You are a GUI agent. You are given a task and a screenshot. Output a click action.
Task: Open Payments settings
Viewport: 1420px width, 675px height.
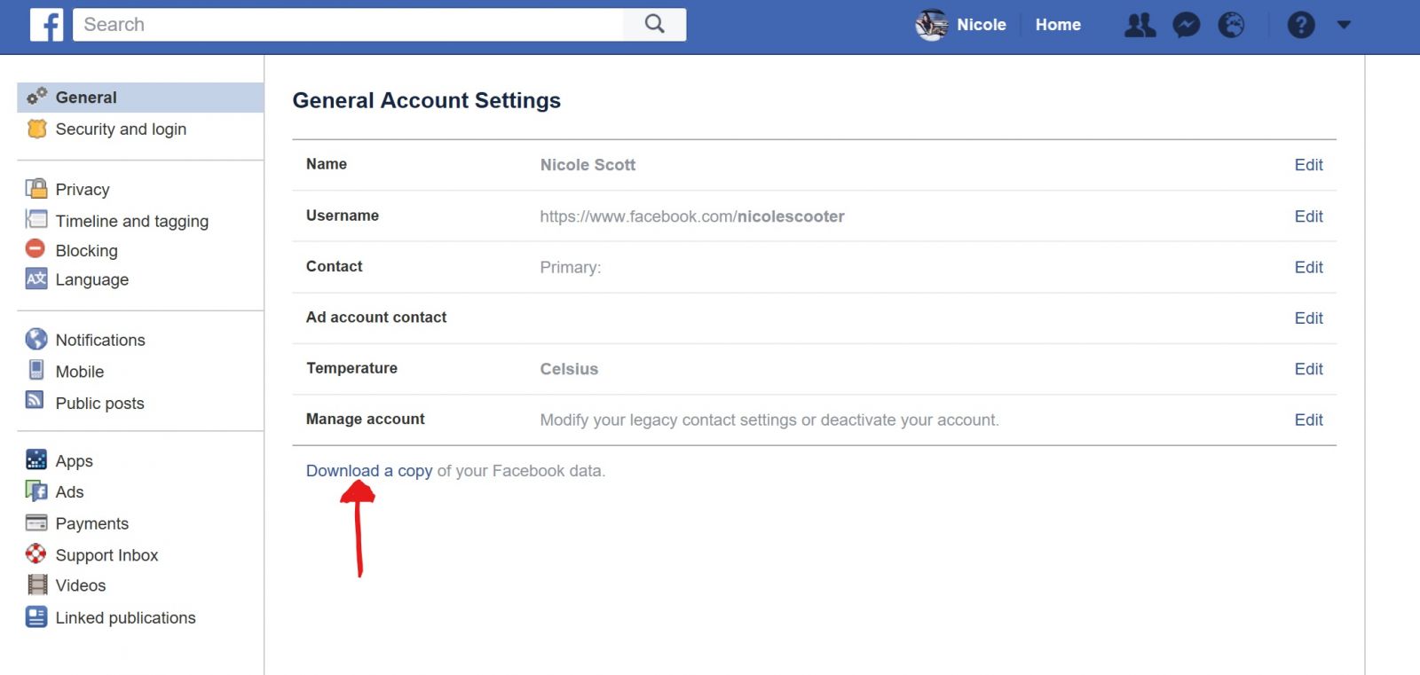pyautogui.click(x=91, y=523)
